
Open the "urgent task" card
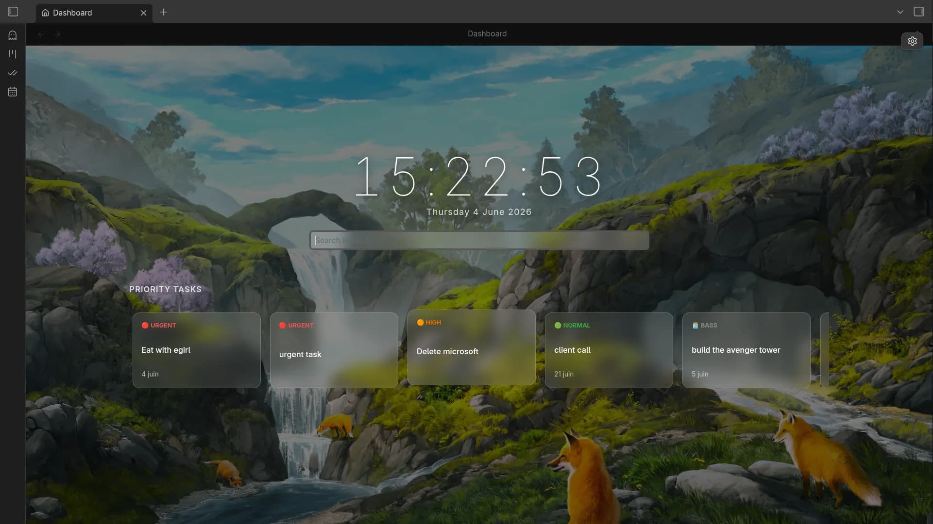coord(334,350)
